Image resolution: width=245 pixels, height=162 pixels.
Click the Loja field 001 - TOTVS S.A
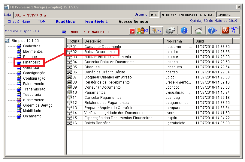click(x=73, y=15)
